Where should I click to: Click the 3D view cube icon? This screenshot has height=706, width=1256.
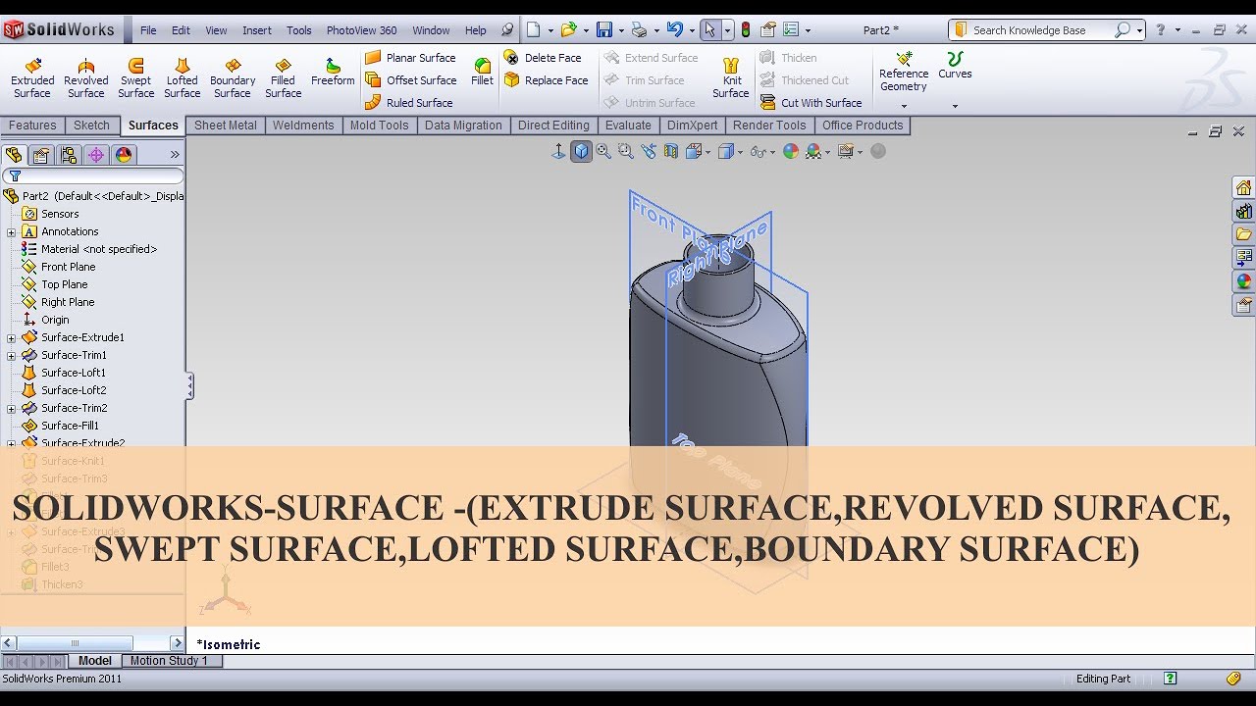[582, 151]
